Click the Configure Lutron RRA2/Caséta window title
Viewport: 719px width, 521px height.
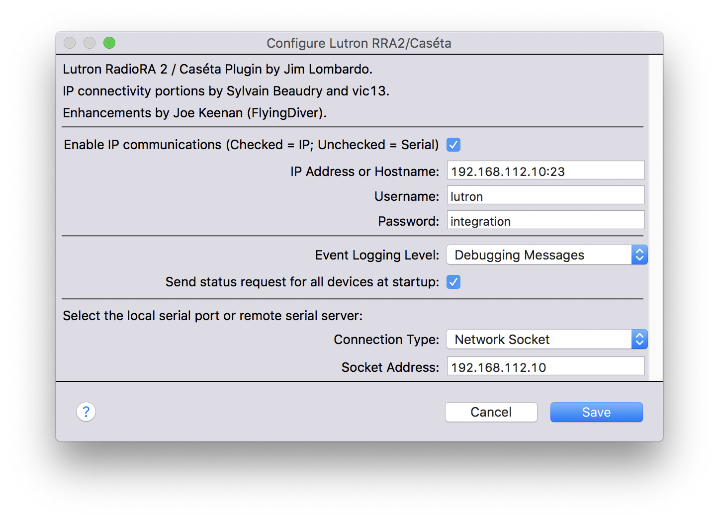pos(359,43)
